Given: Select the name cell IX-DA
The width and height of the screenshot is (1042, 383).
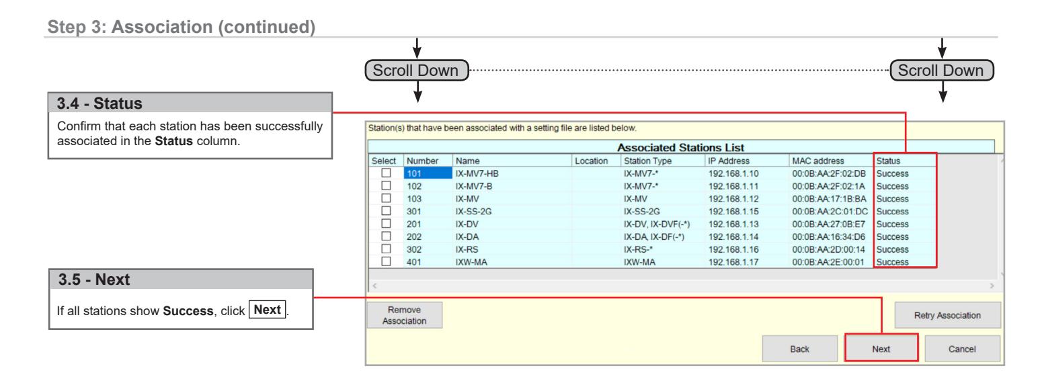Looking at the screenshot, I should click(511, 235).
